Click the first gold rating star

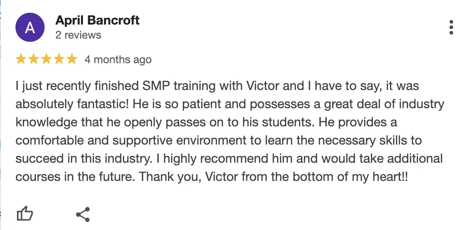[x=21, y=59]
